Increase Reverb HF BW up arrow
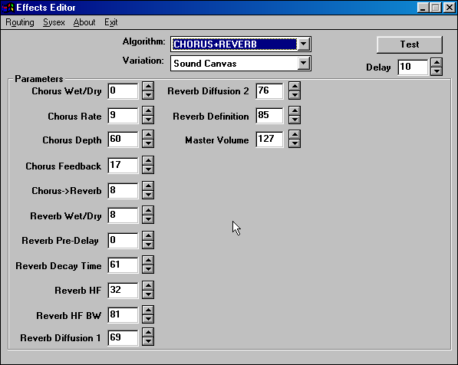Viewport: 458px width, 365px height. pos(148,311)
